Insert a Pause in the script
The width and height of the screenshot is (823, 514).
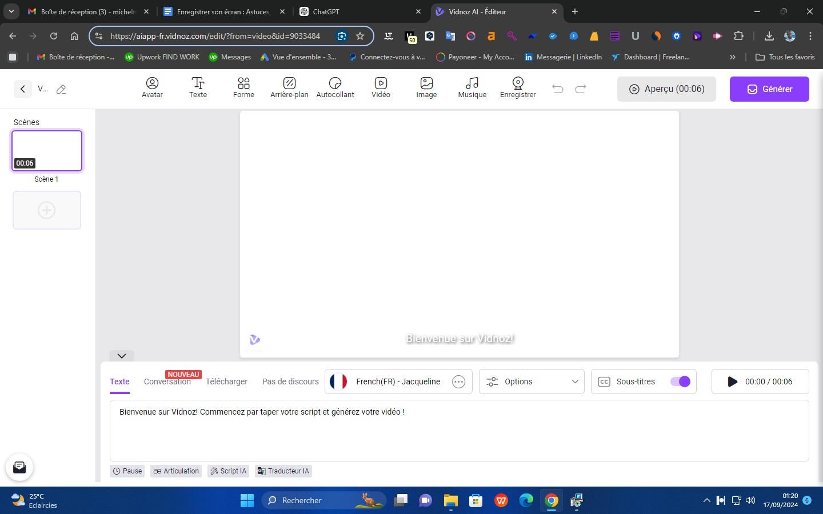(x=127, y=471)
